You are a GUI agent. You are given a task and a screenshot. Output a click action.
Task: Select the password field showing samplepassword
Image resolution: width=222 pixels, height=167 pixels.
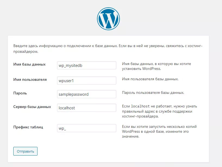tap(86, 94)
